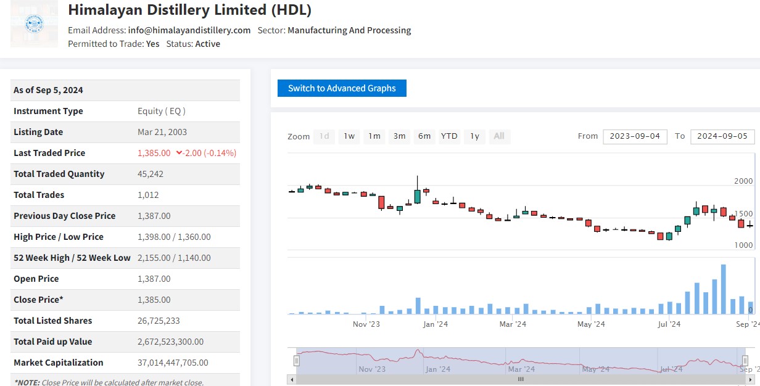This screenshot has width=760, height=386.
Task: Select the sector text Manufacturing And Processing
Action: (349, 30)
